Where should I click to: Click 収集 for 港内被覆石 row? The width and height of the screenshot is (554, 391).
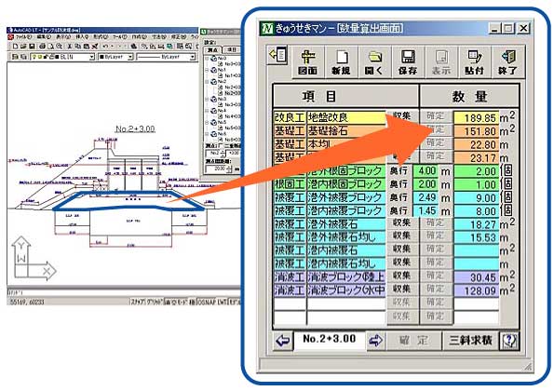(402, 249)
